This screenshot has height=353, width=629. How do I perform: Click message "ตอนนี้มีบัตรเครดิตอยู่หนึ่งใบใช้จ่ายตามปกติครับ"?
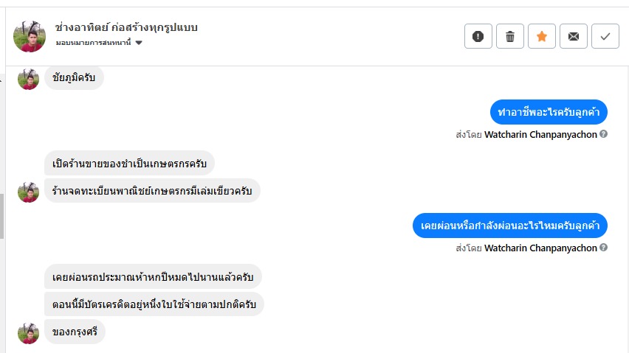[x=154, y=304]
